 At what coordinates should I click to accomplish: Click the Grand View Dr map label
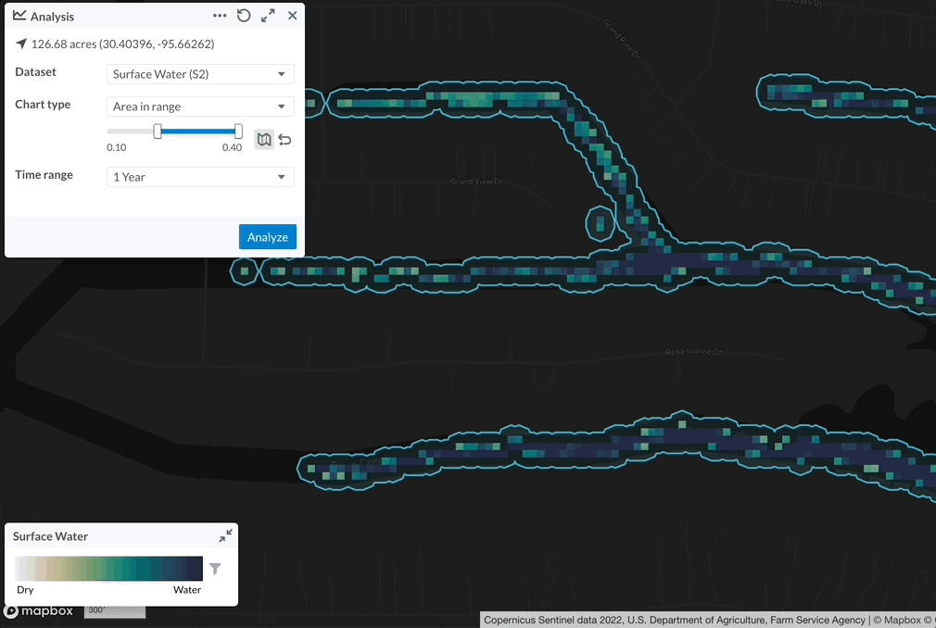click(x=476, y=182)
